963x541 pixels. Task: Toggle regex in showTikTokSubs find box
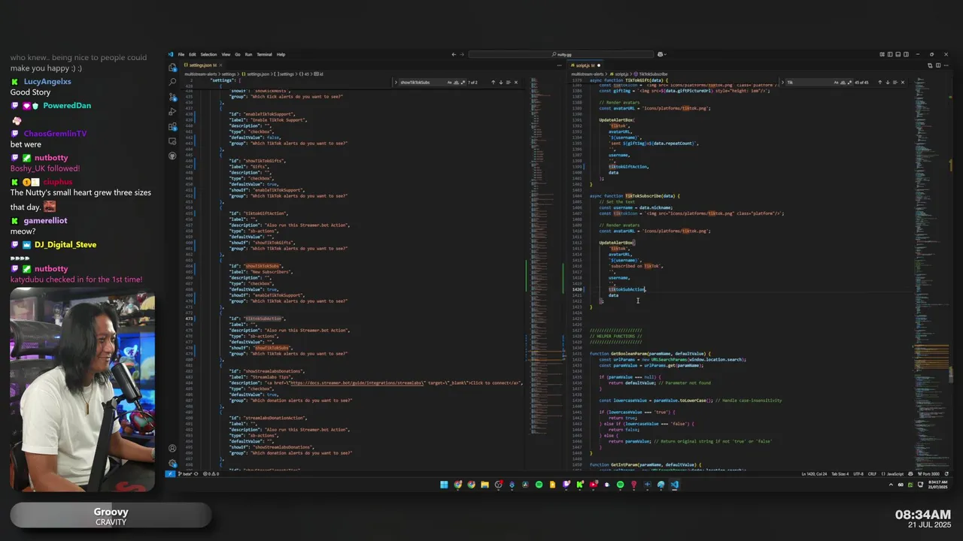tap(463, 83)
